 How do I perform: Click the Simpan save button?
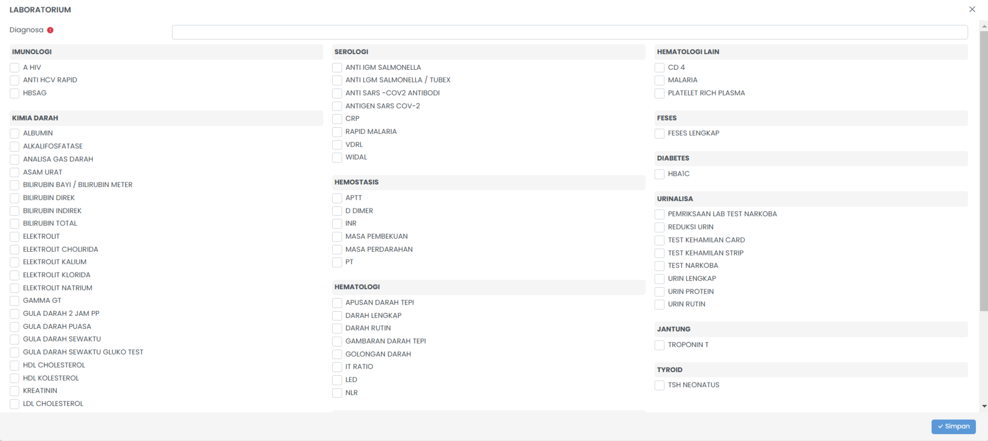point(953,426)
